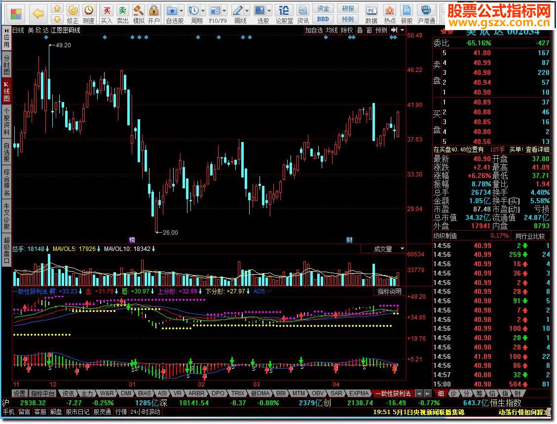Select the 分时图 sidebar tab
Viewport: 557px width, 424px height.
coord(6,65)
